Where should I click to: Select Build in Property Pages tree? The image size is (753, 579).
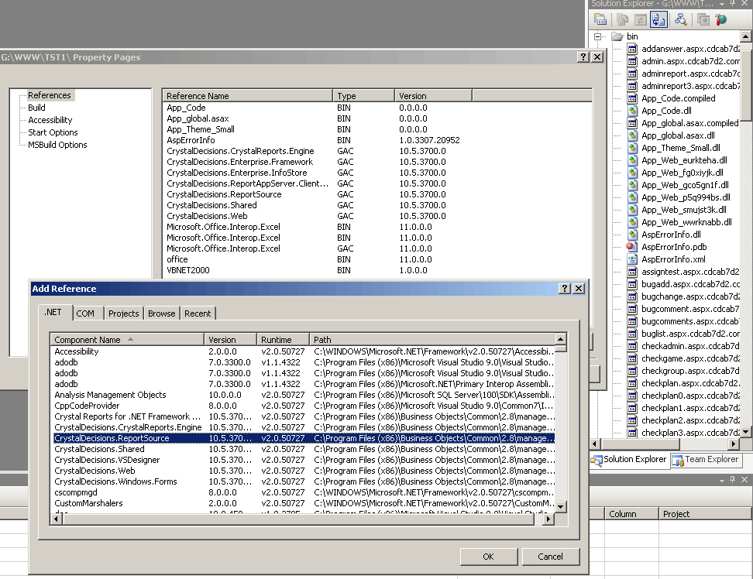coord(36,108)
